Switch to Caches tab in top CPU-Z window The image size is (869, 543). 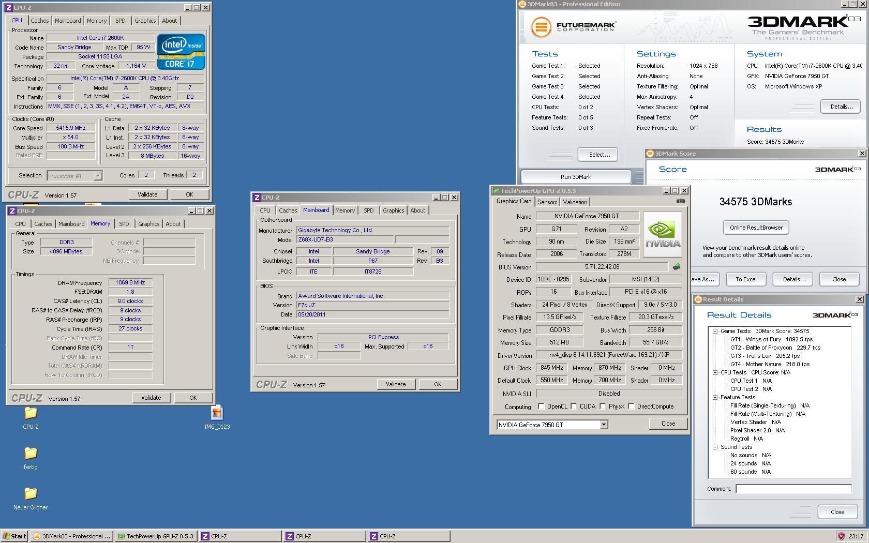point(39,21)
